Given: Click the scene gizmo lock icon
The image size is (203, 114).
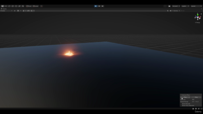Looking at the screenshot, I should click(x=201, y=14).
